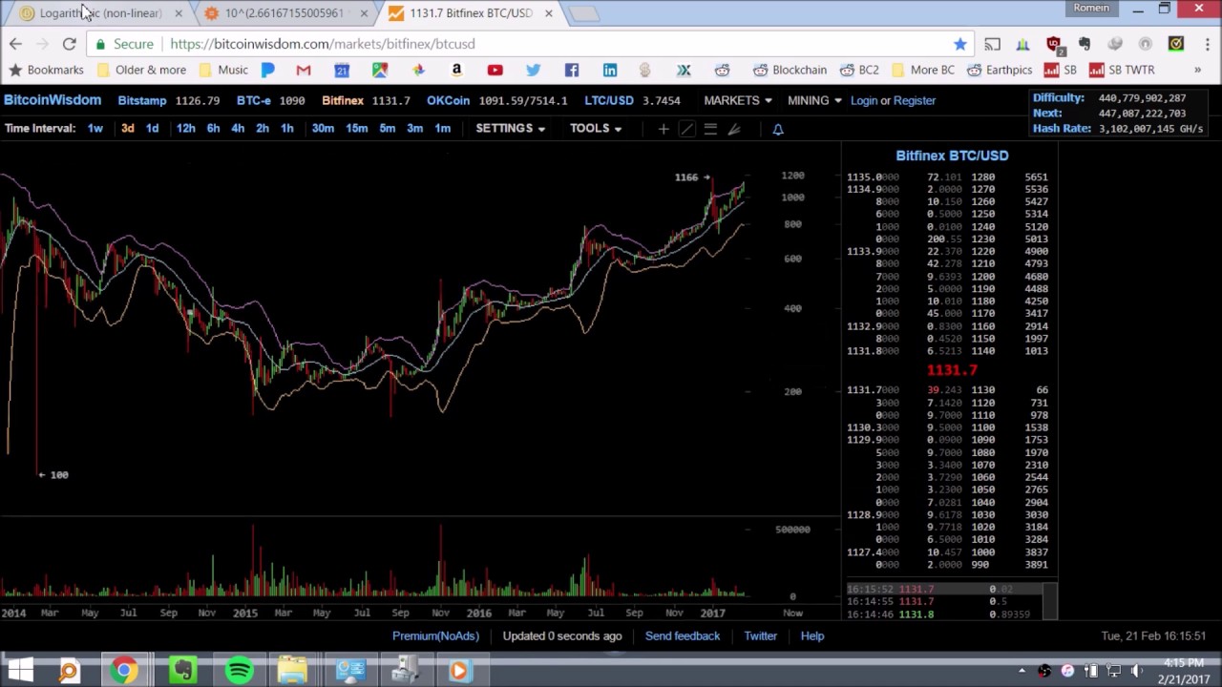
Task: Select the horizontal lines drawing tool
Action: click(x=710, y=129)
